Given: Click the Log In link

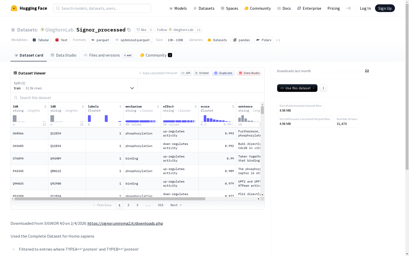Looking at the screenshot, I should tap(365, 8).
